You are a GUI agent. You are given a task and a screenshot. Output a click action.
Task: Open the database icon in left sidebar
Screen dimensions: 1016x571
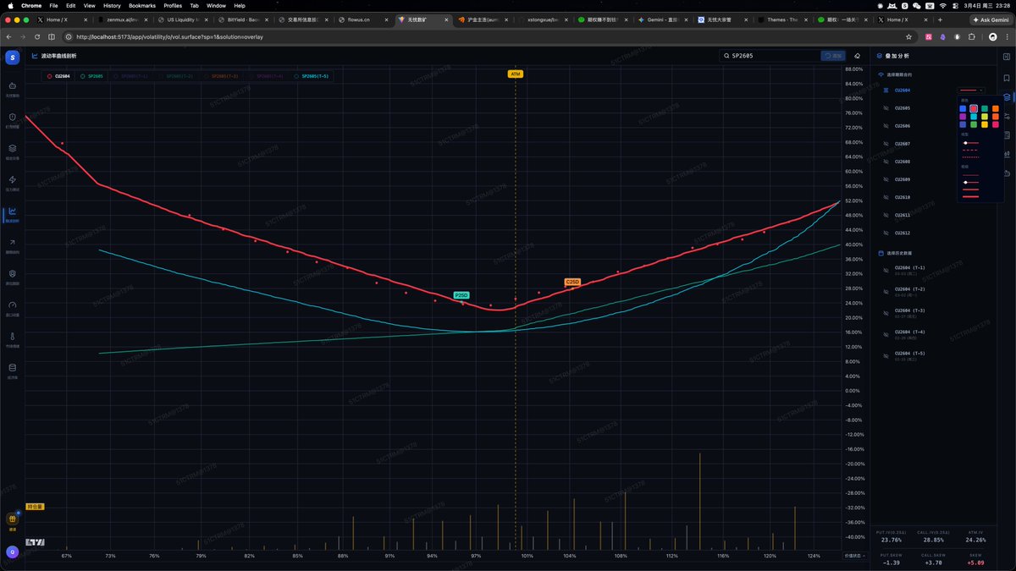[x=12, y=367]
